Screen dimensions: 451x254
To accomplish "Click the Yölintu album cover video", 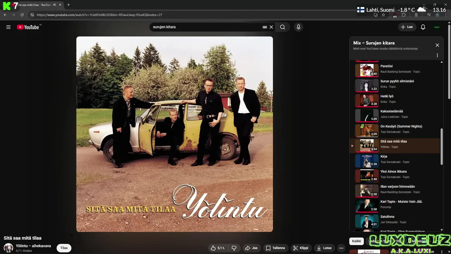I will pos(175,134).
